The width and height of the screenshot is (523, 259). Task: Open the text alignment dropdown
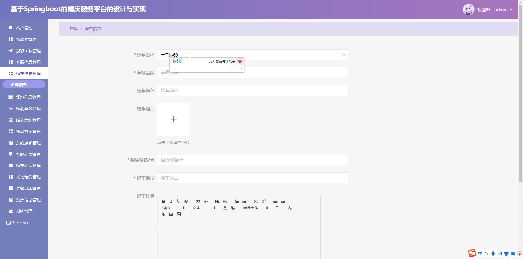coord(278,208)
